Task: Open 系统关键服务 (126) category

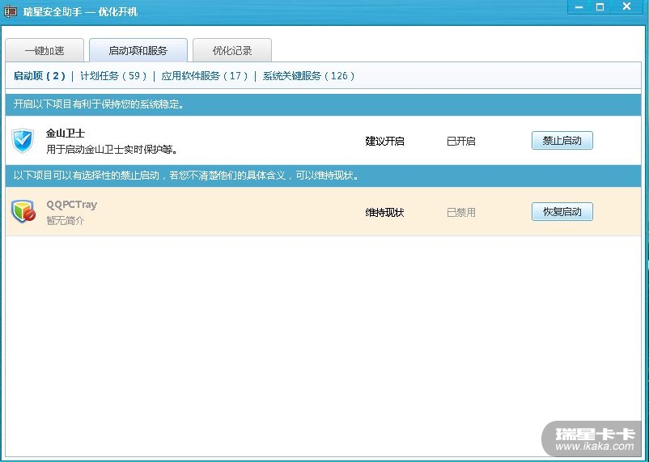Action: (x=309, y=76)
